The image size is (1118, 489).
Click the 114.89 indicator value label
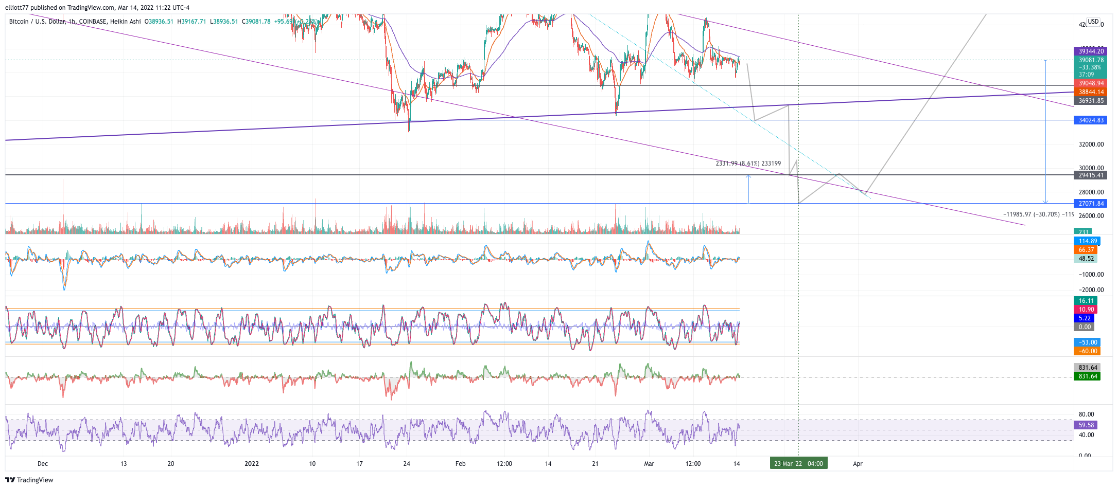1087,241
